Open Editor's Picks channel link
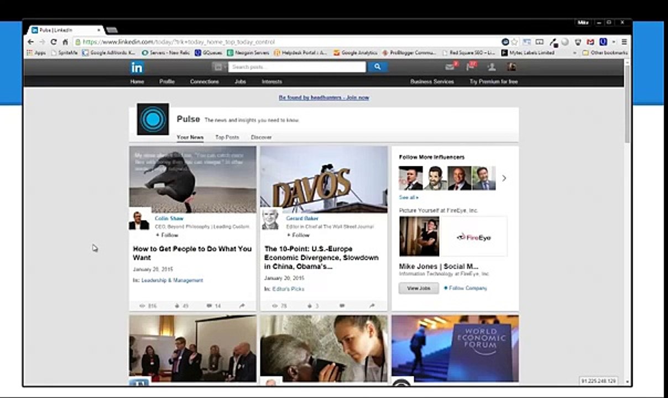Viewport: 668px width, 398px height. [x=288, y=289]
